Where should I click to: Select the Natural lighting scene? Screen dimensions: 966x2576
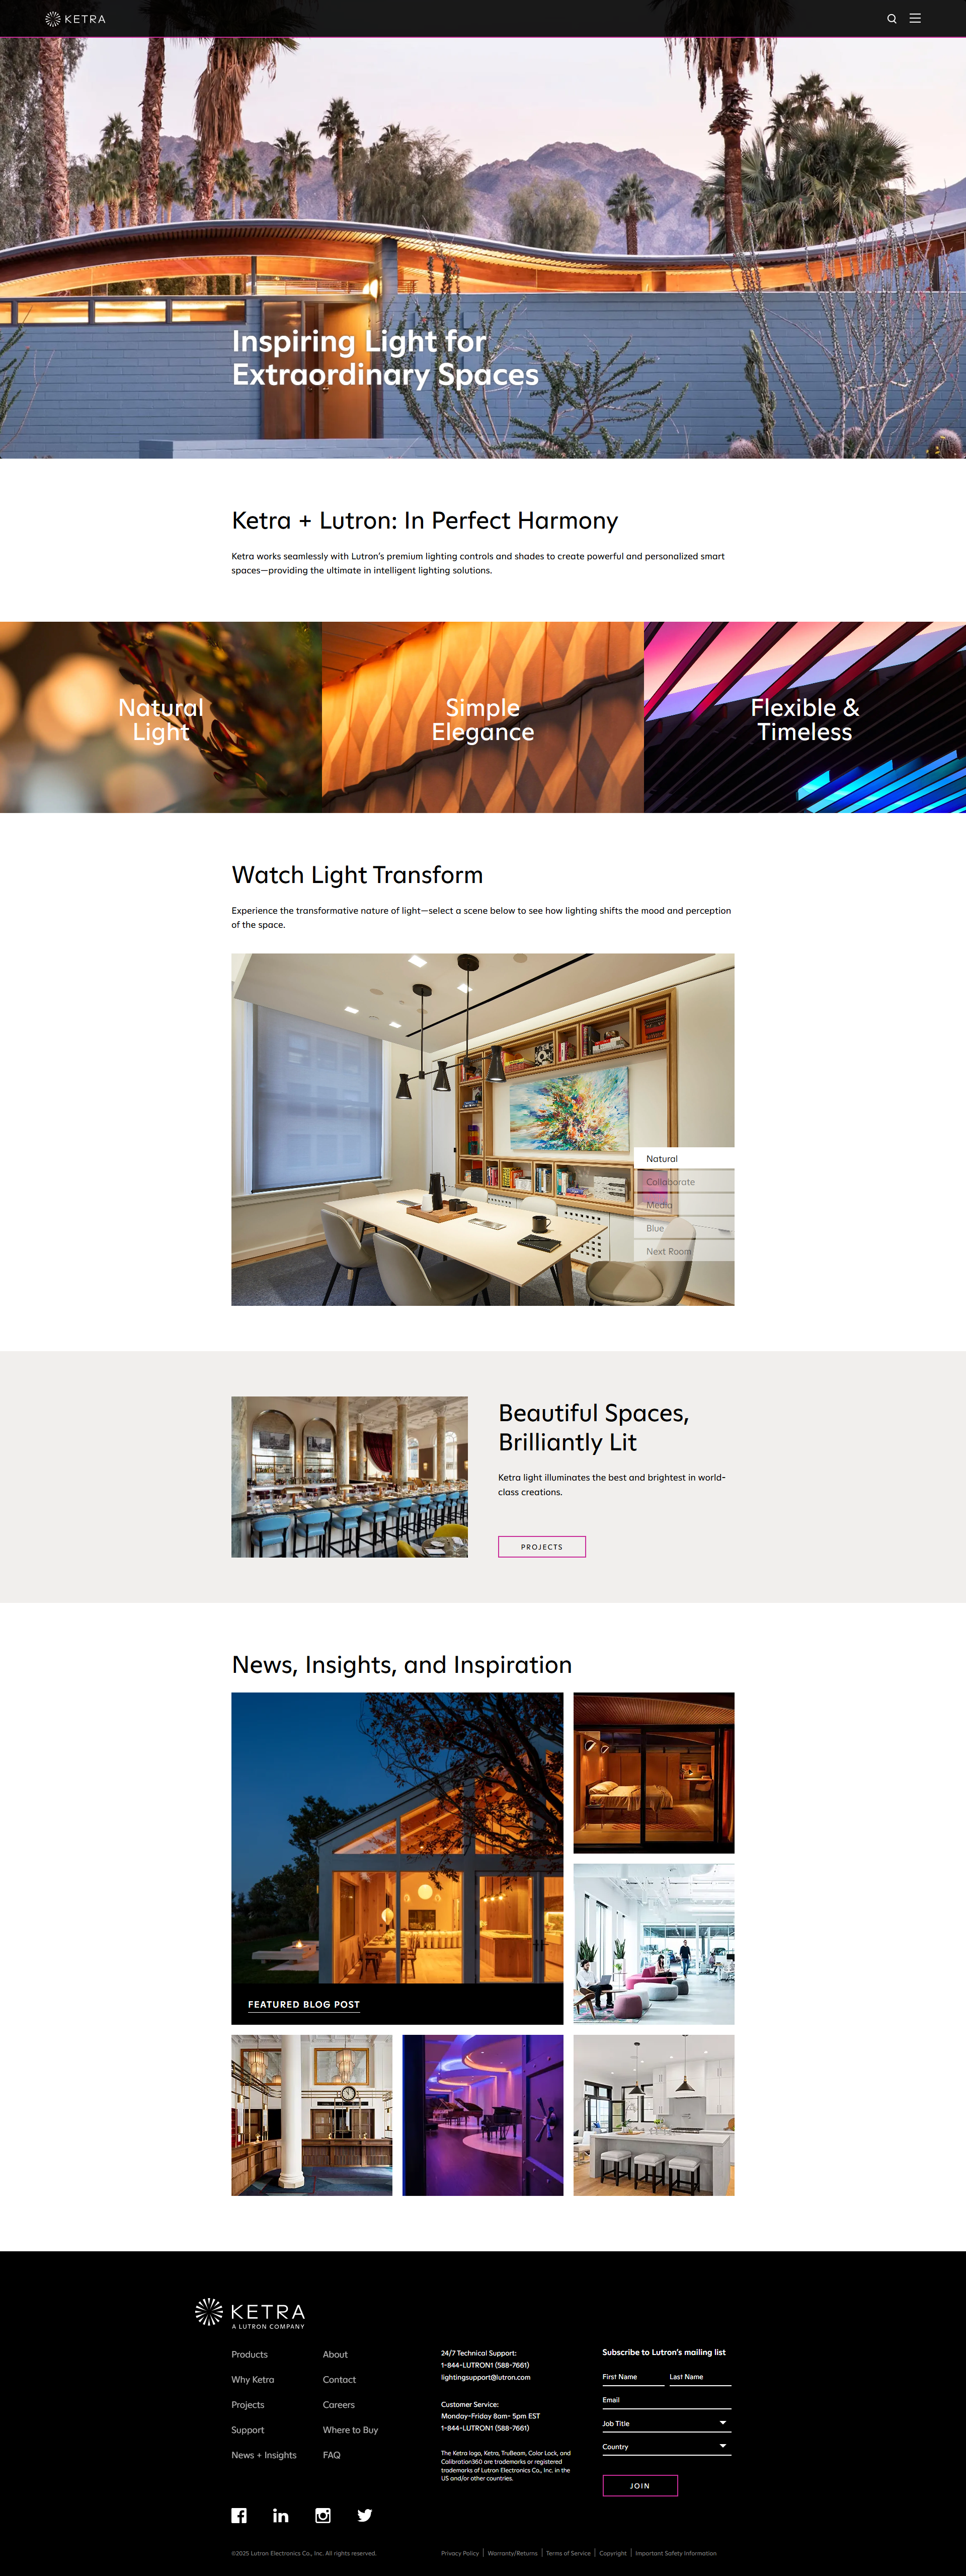tap(684, 1158)
